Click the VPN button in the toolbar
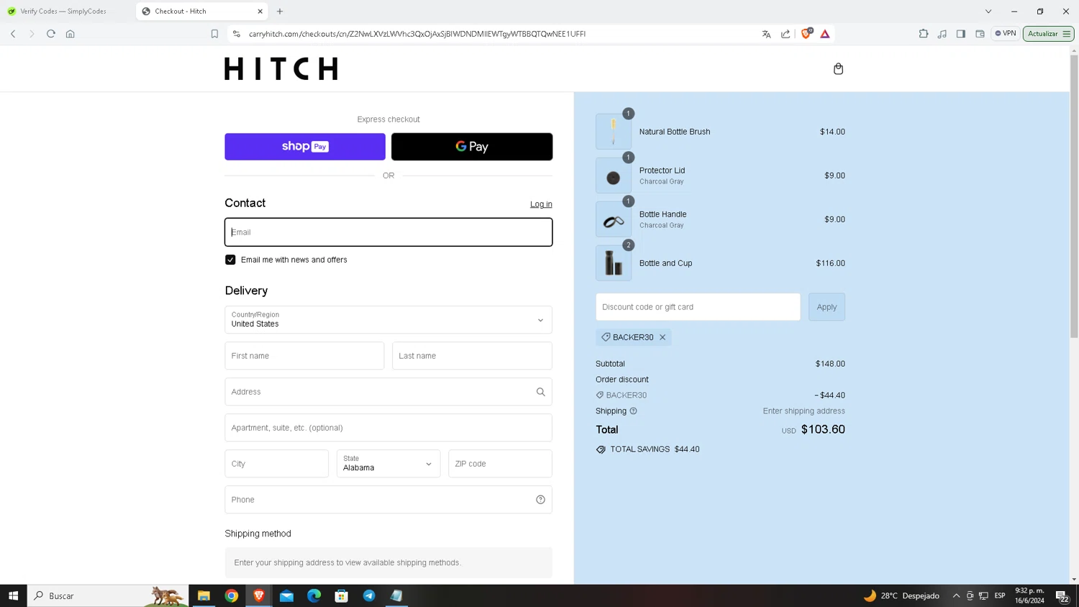 [x=1006, y=33]
